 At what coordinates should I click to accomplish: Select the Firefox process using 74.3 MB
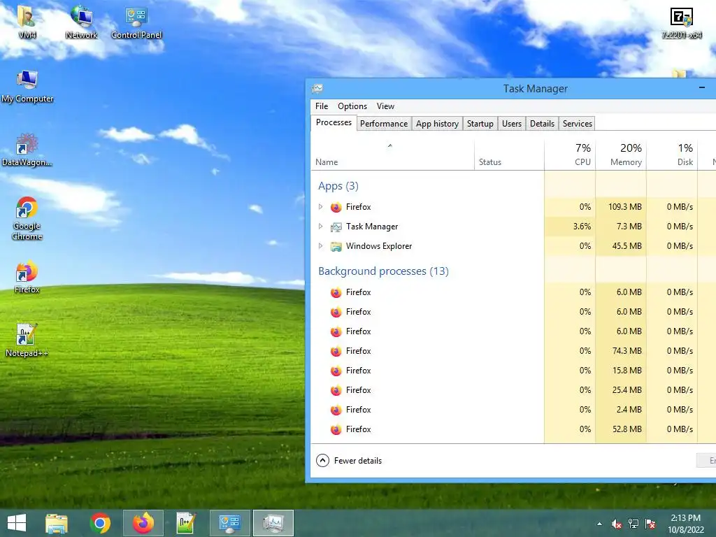513,351
